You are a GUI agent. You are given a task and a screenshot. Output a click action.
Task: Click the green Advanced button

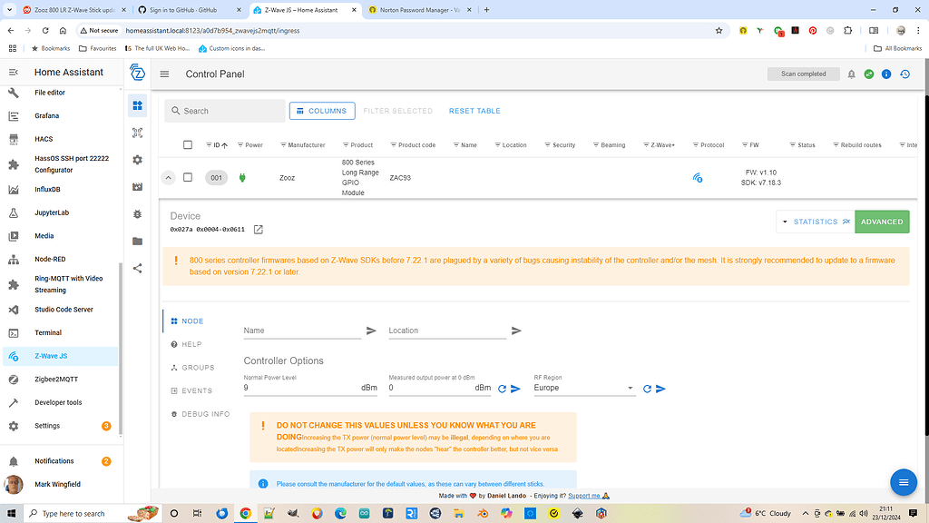click(x=881, y=222)
